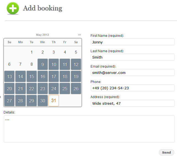Image resolution: width=177 pixels, height=158 pixels.
Task: Select the 15th on the calendar
Action: click(x=32, y=76)
